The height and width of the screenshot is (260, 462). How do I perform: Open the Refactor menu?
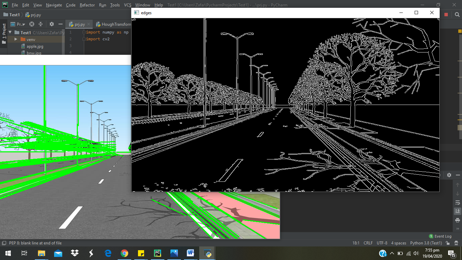(87, 5)
